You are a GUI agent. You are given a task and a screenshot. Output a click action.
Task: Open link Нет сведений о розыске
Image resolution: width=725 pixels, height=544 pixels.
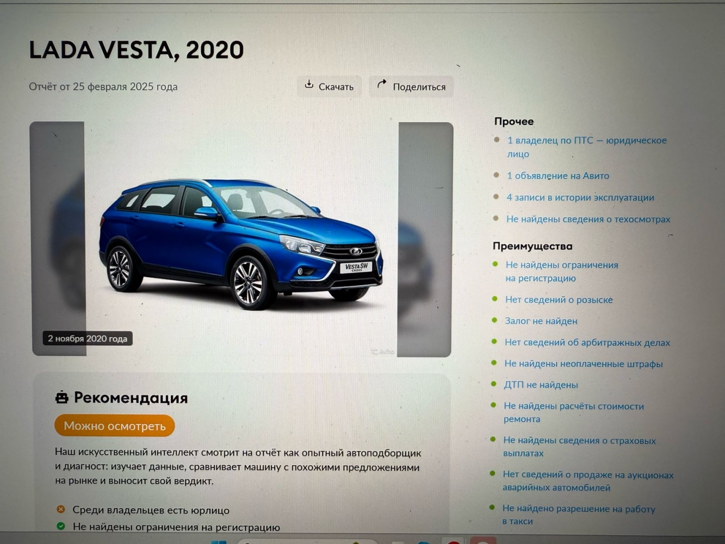coord(559,300)
